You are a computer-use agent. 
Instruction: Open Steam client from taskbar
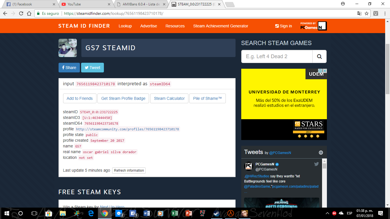(216, 213)
